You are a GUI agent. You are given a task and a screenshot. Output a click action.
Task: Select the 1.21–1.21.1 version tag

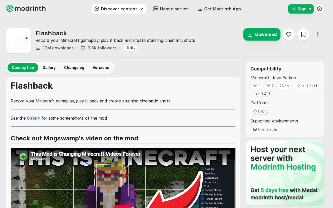[261, 93]
